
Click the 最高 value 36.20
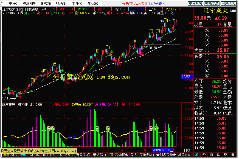(216, 87)
